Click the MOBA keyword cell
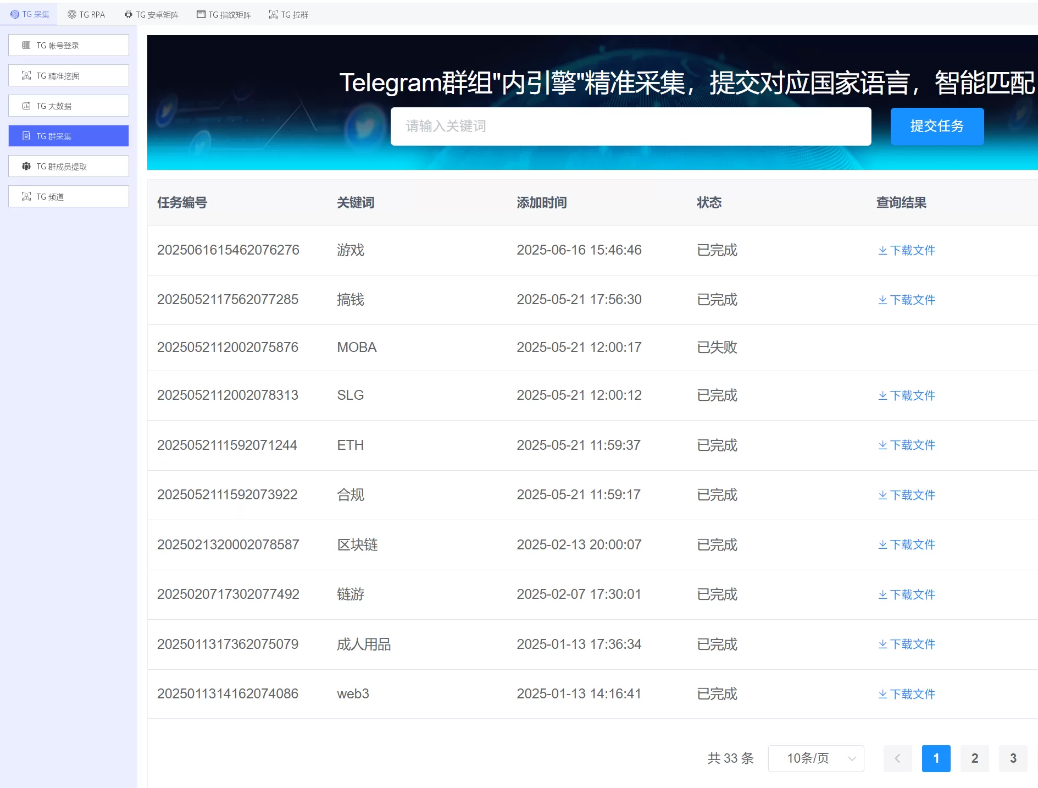Viewport: 1038px width, 788px height. [357, 347]
